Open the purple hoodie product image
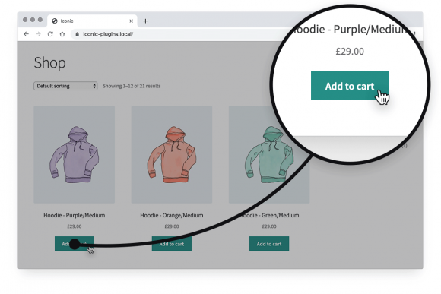 75,154
